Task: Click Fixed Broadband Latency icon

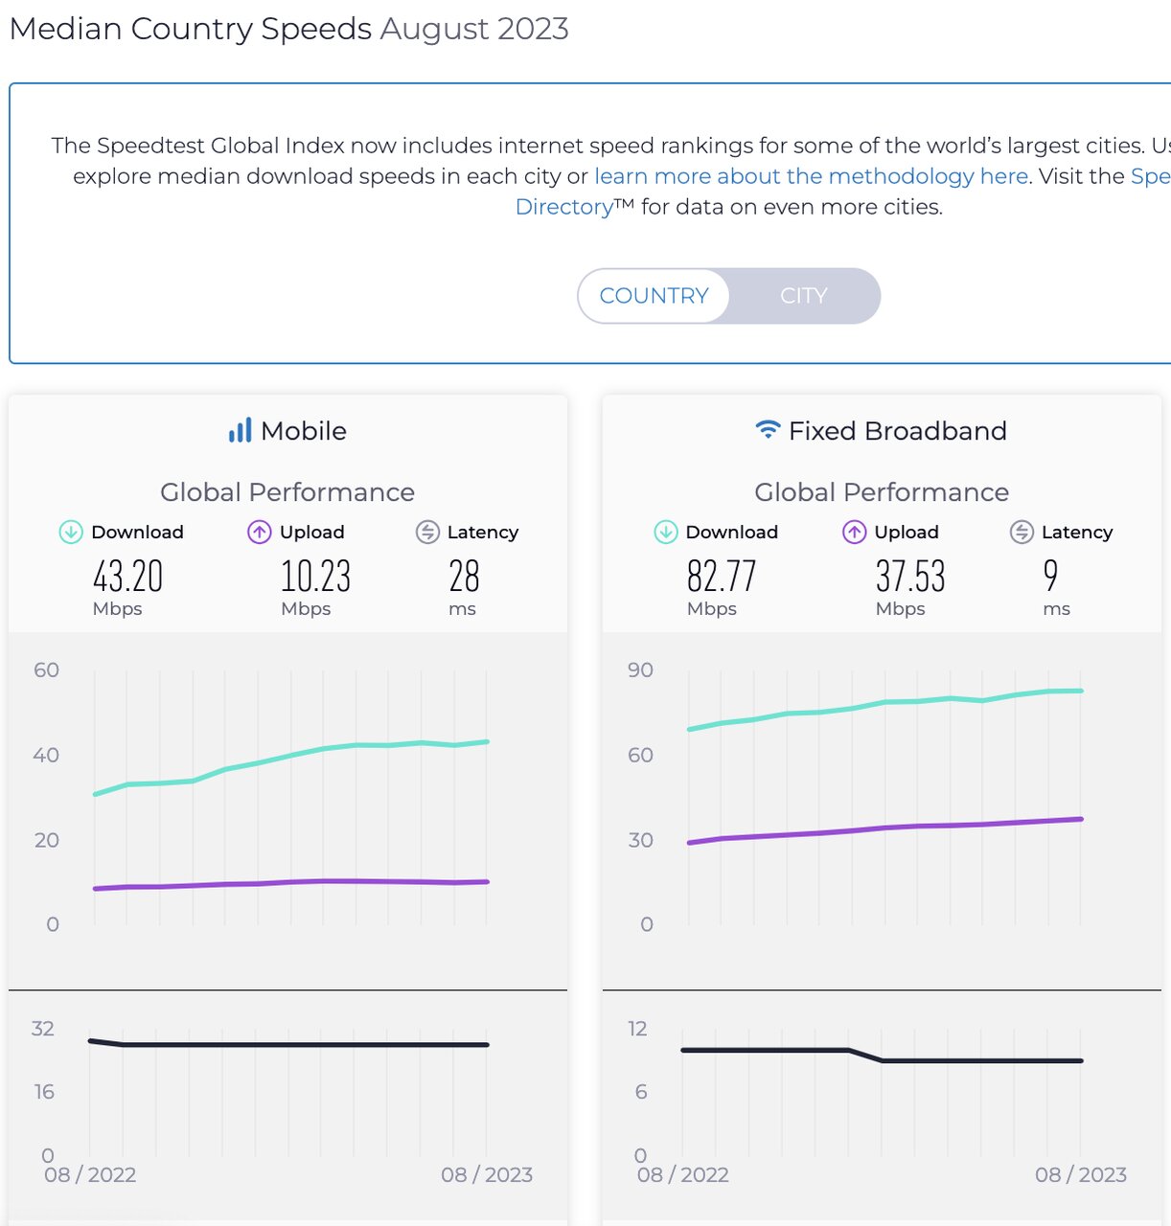Action: click(1022, 532)
